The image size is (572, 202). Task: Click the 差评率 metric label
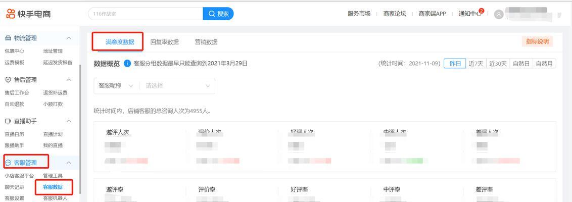point(485,189)
